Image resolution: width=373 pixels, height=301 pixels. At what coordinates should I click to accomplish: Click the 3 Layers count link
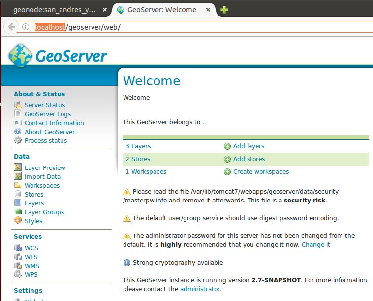pyautogui.click(x=138, y=146)
